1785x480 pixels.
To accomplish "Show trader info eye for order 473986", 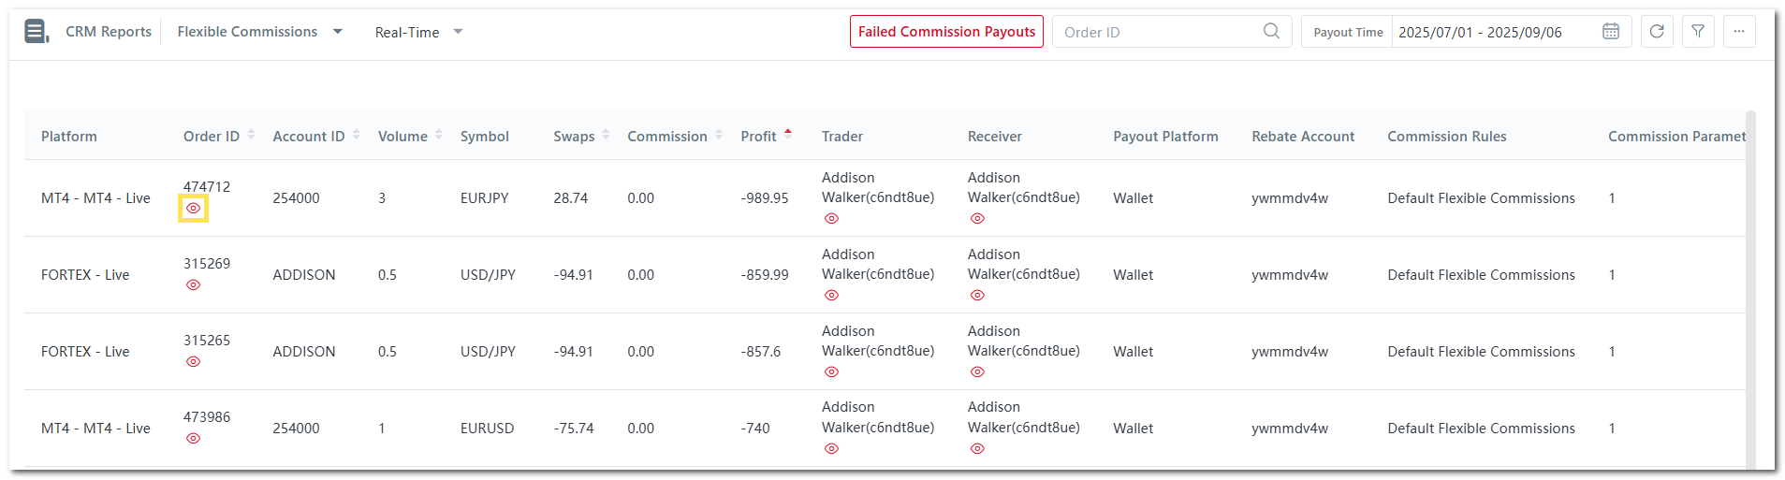I will point(831,449).
